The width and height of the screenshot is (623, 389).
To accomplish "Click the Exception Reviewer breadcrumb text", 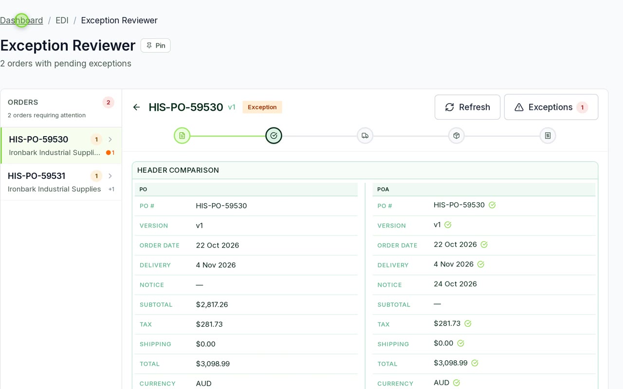I will pyautogui.click(x=119, y=20).
